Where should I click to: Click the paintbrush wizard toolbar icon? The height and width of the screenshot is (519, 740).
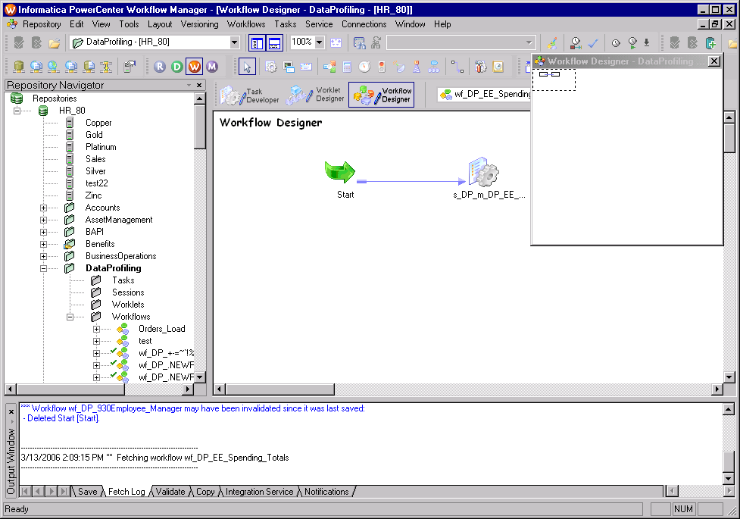[x=551, y=43]
